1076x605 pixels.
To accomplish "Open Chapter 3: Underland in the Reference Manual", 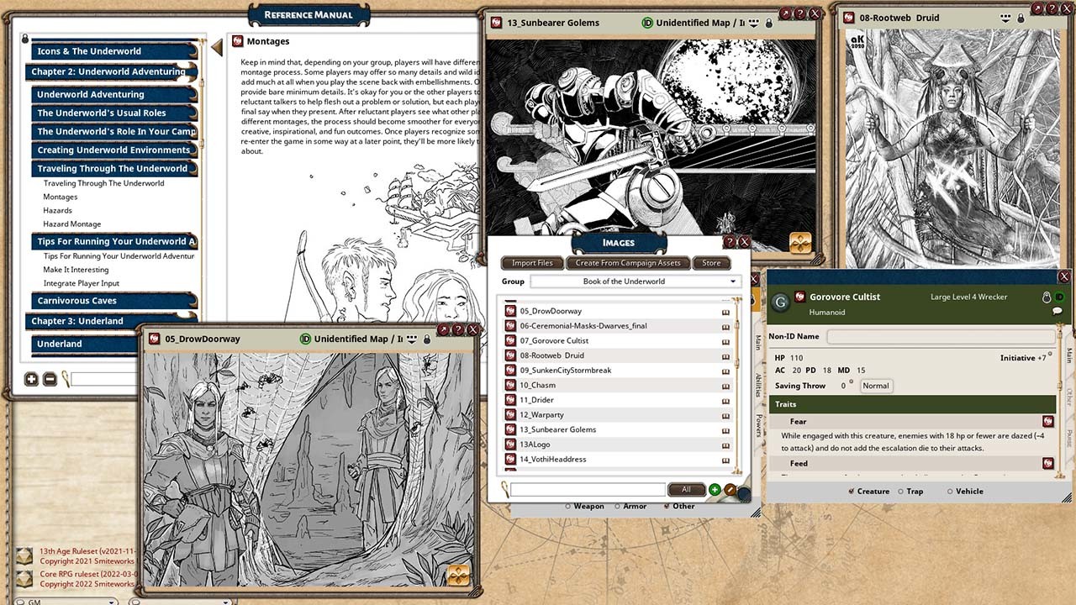I will [76, 320].
